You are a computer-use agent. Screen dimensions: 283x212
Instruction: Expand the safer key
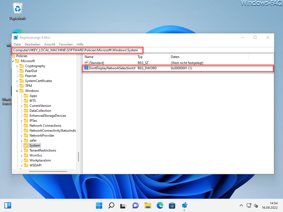[22, 141]
